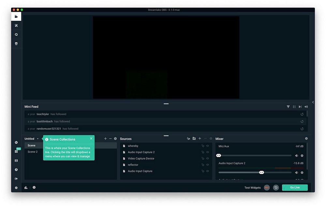This screenshot has height=207, width=326.
Task: Open scene settings gear icon
Action: click(x=115, y=139)
